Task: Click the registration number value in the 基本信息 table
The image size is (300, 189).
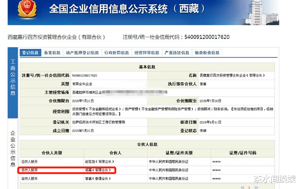Action: click(84, 76)
